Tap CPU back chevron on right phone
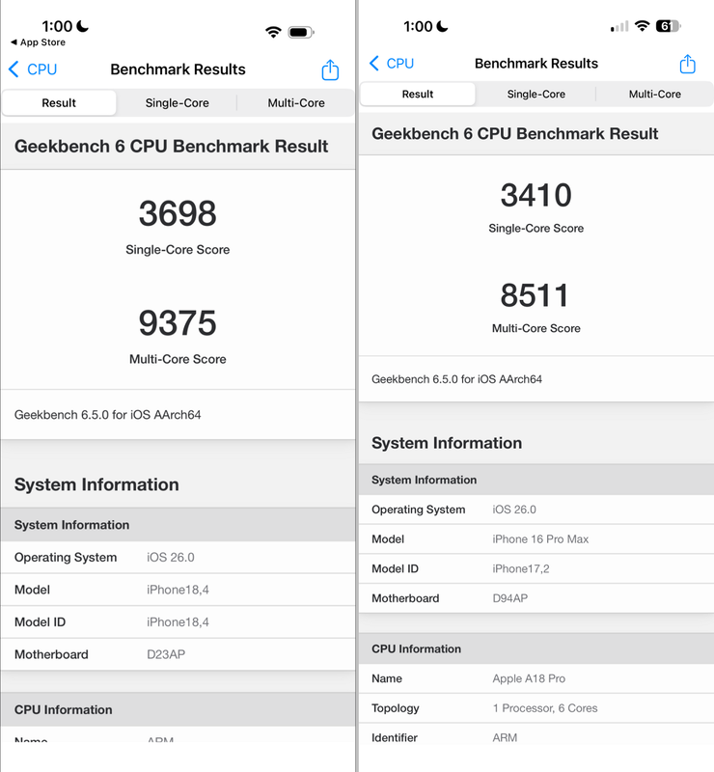 (x=374, y=63)
